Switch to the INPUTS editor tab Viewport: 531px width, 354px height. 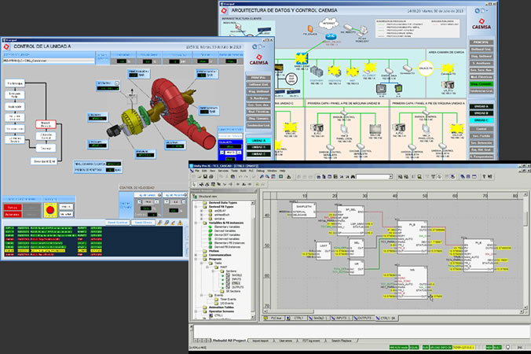coord(341,318)
